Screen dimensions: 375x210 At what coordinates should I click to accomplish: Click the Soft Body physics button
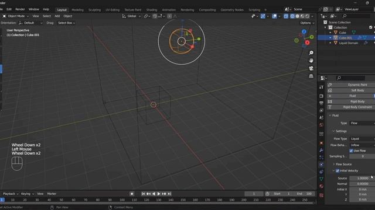[x=351, y=90]
